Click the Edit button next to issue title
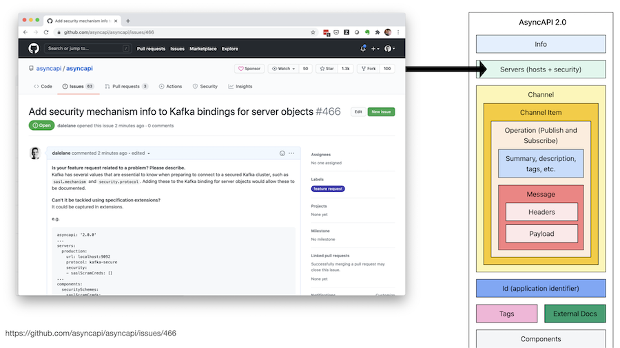The width and height of the screenshot is (620, 348). point(358,112)
